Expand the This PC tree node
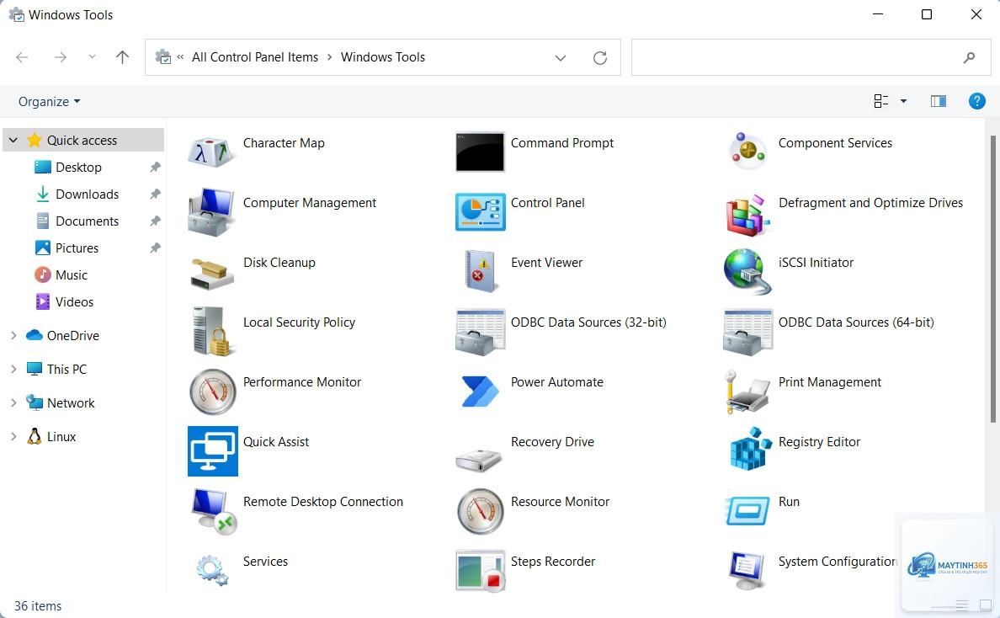The image size is (1000, 618). point(13,370)
